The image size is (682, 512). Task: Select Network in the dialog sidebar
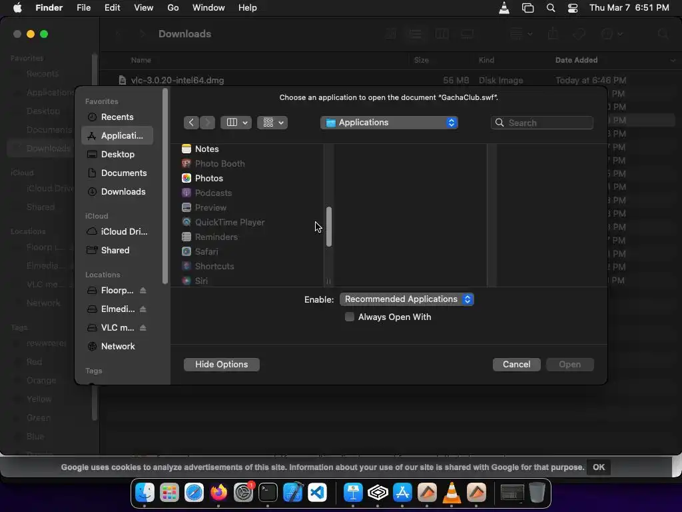(x=117, y=346)
